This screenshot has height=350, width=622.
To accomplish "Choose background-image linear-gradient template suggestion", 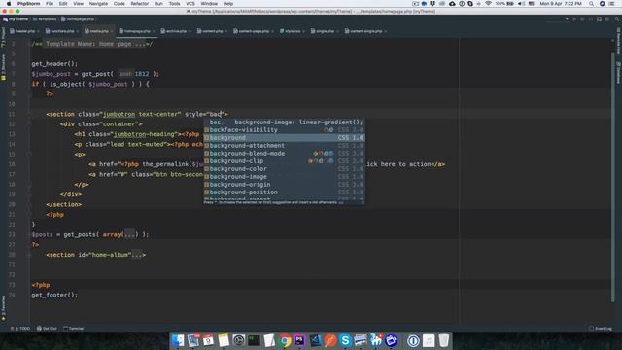I will (x=284, y=122).
